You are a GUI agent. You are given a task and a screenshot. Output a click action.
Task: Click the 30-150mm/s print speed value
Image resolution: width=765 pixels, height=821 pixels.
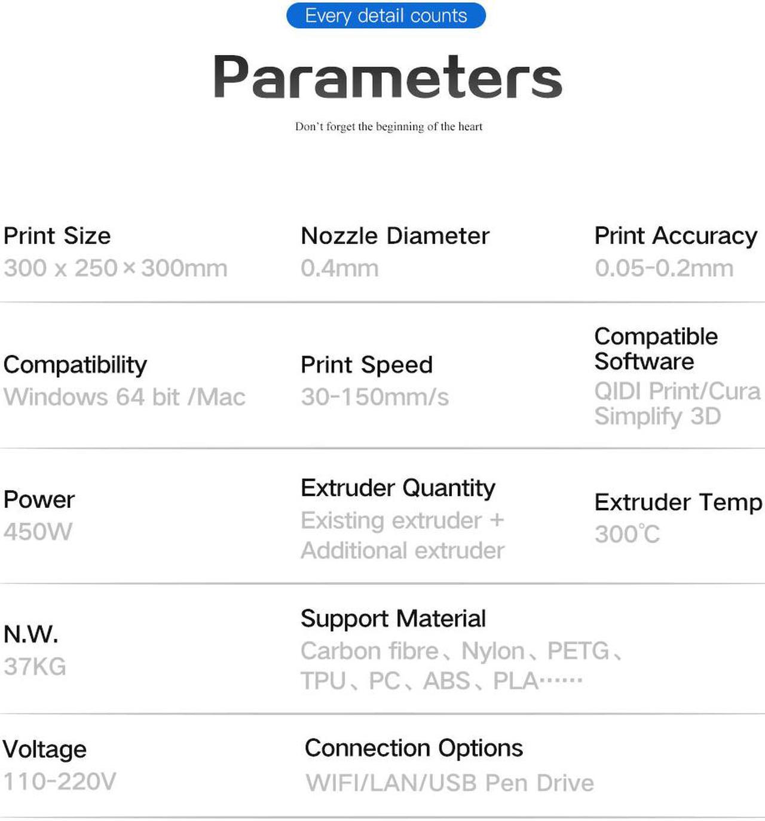375,397
